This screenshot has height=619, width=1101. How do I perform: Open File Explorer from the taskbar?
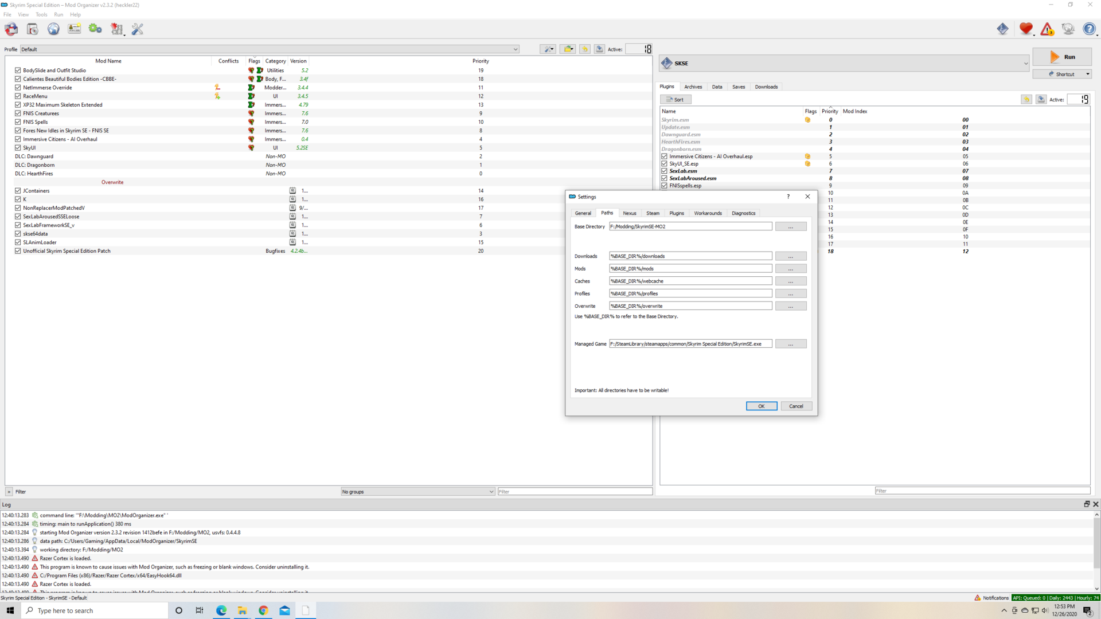(243, 610)
